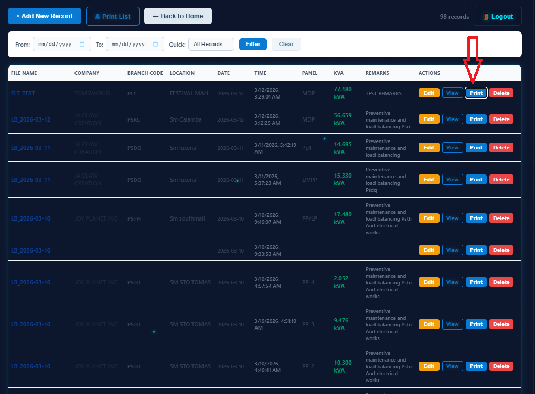Open calendar picker in From date field
This screenshot has width=535, height=394.
pyautogui.click(x=82, y=45)
